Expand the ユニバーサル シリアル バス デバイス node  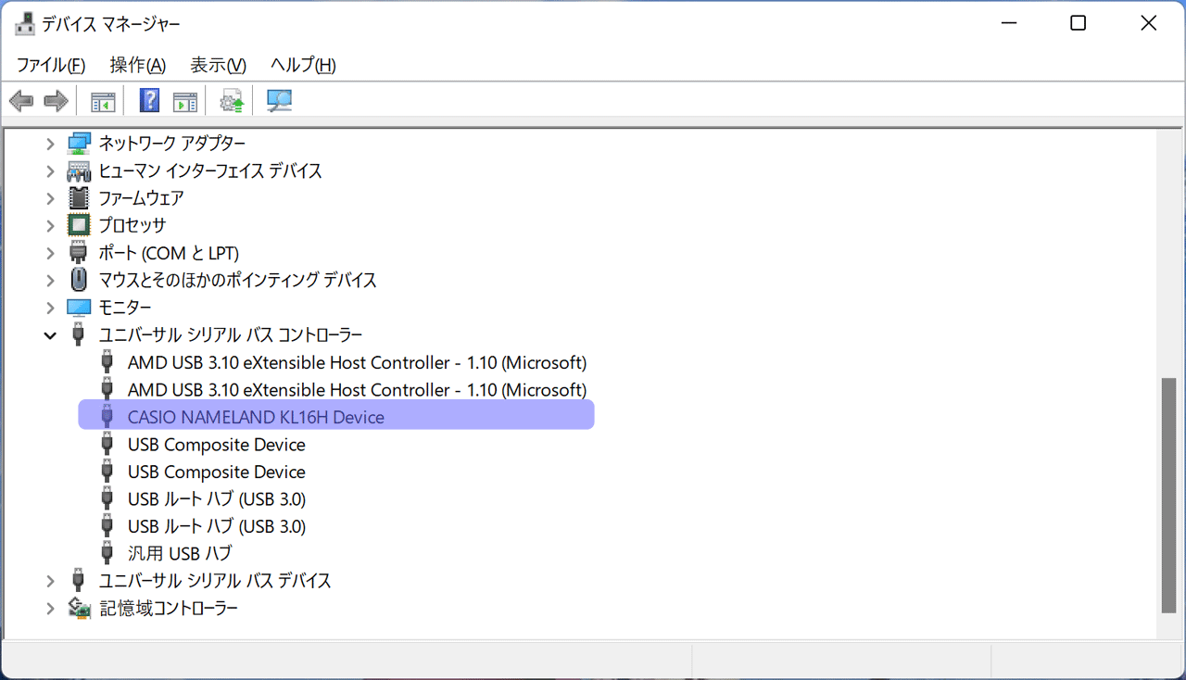tap(51, 581)
